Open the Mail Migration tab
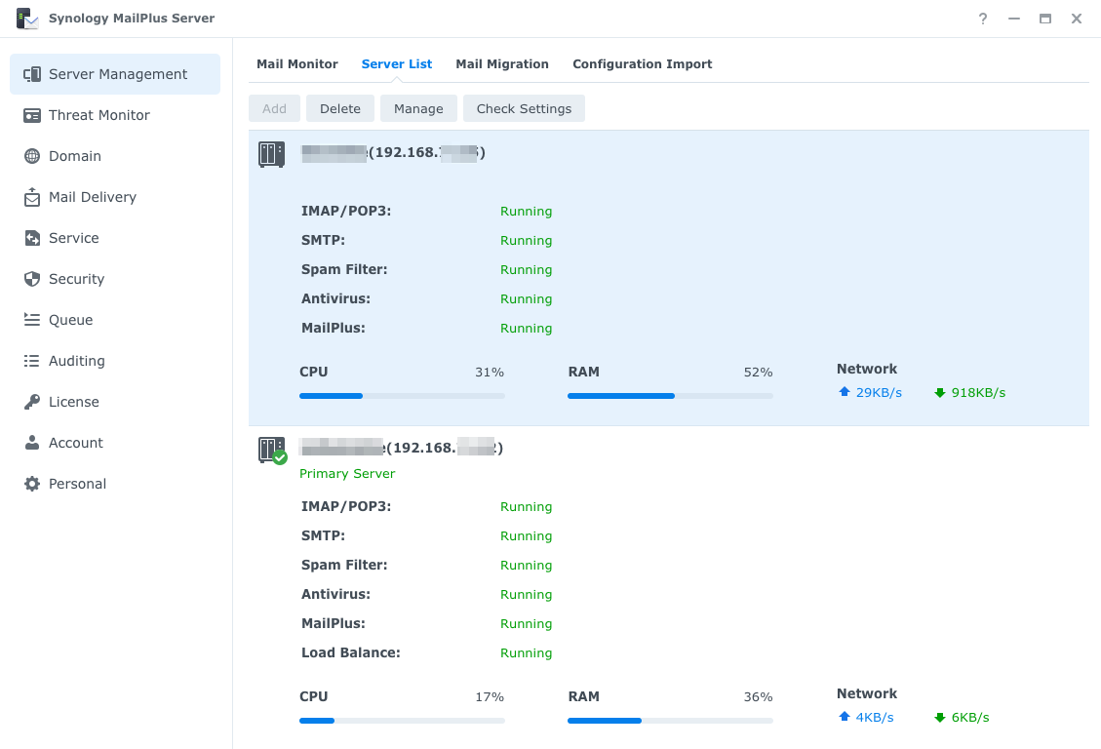The width and height of the screenshot is (1101, 749). (502, 63)
